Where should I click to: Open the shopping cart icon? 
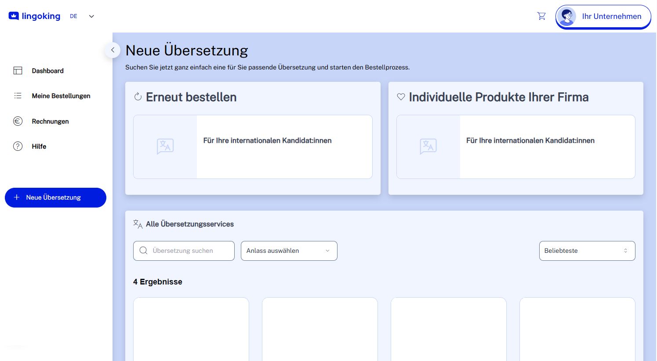[x=541, y=16]
